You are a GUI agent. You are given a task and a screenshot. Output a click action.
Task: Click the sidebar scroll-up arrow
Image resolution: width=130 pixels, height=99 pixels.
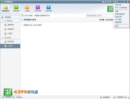coord(10,15)
